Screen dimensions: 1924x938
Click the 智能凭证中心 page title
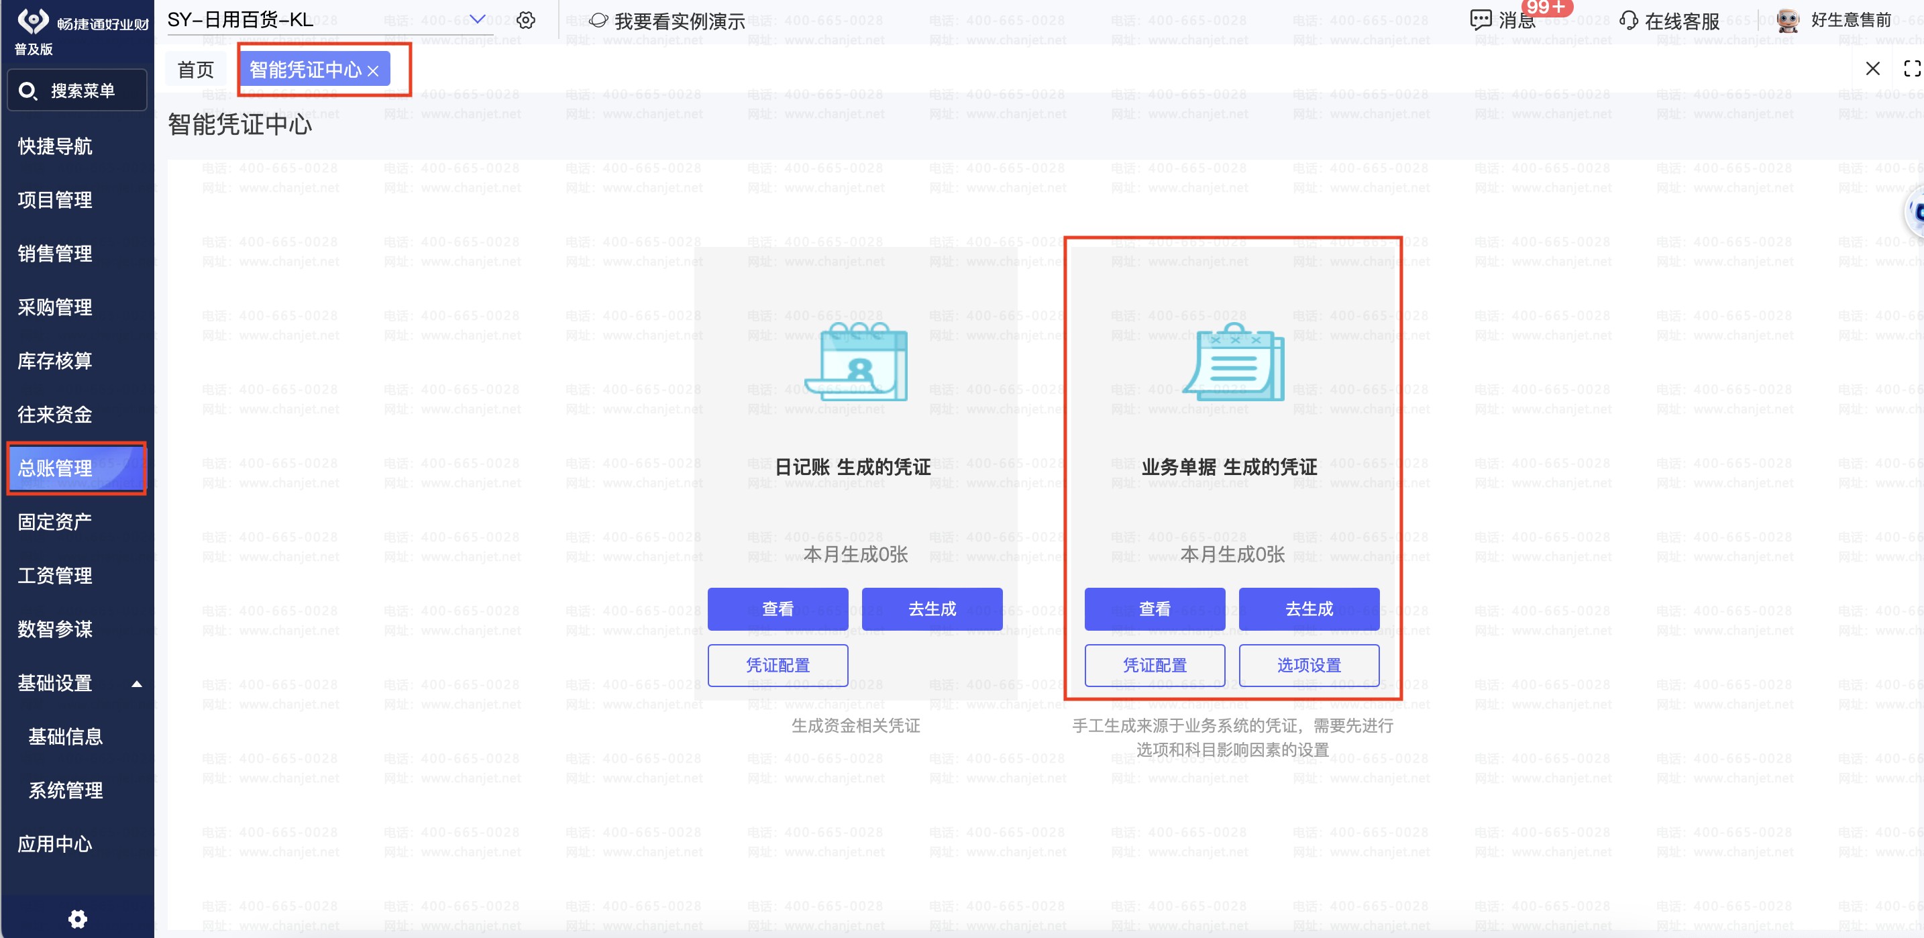[x=239, y=125]
